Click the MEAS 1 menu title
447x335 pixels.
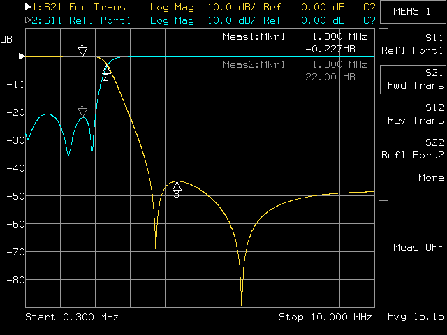(412, 11)
